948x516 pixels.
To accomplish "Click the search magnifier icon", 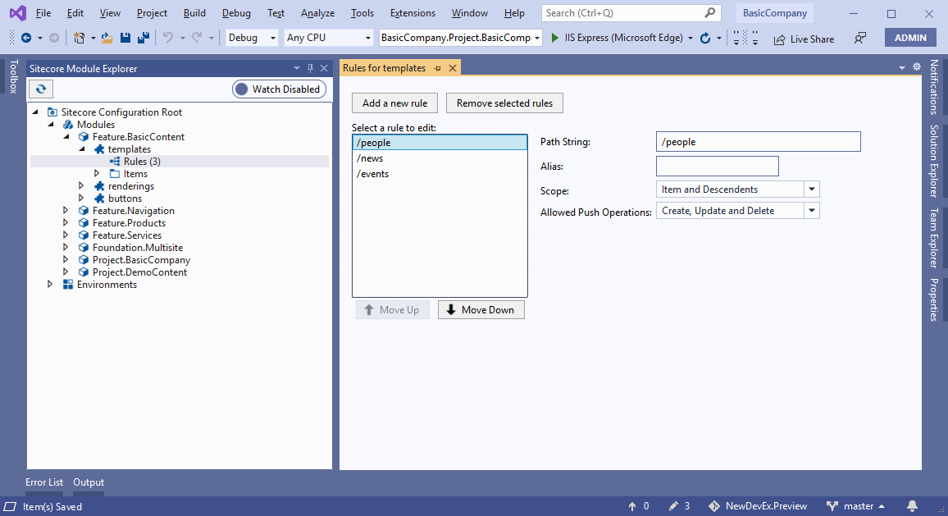I will tap(710, 12).
